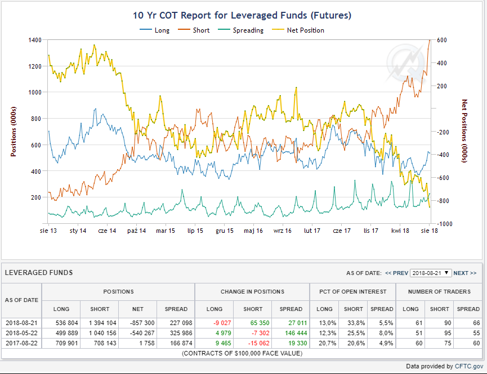Click the x-axis label paź 14

pyautogui.click(x=136, y=231)
